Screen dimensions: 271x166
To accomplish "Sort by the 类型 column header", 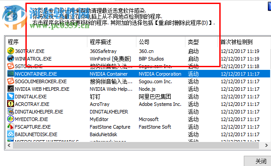I will [201, 42].
